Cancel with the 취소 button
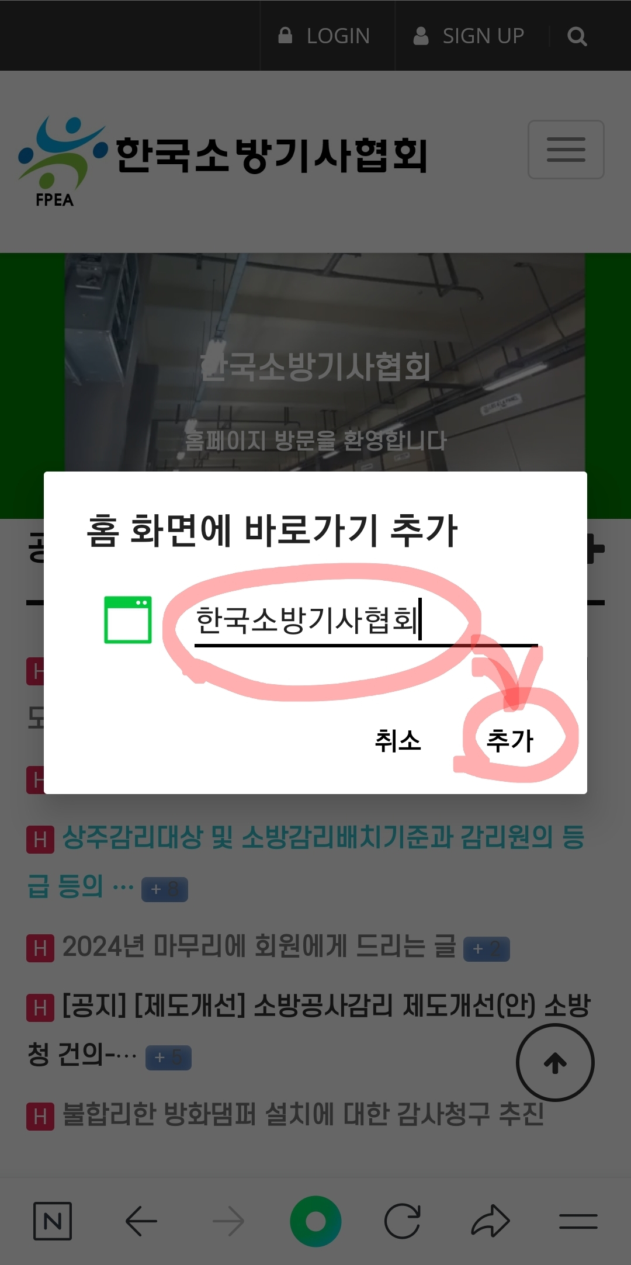This screenshot has width=631, height=1265. tap(398, 741)
